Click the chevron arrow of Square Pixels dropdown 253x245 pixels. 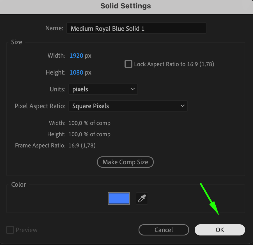(183, 106)
